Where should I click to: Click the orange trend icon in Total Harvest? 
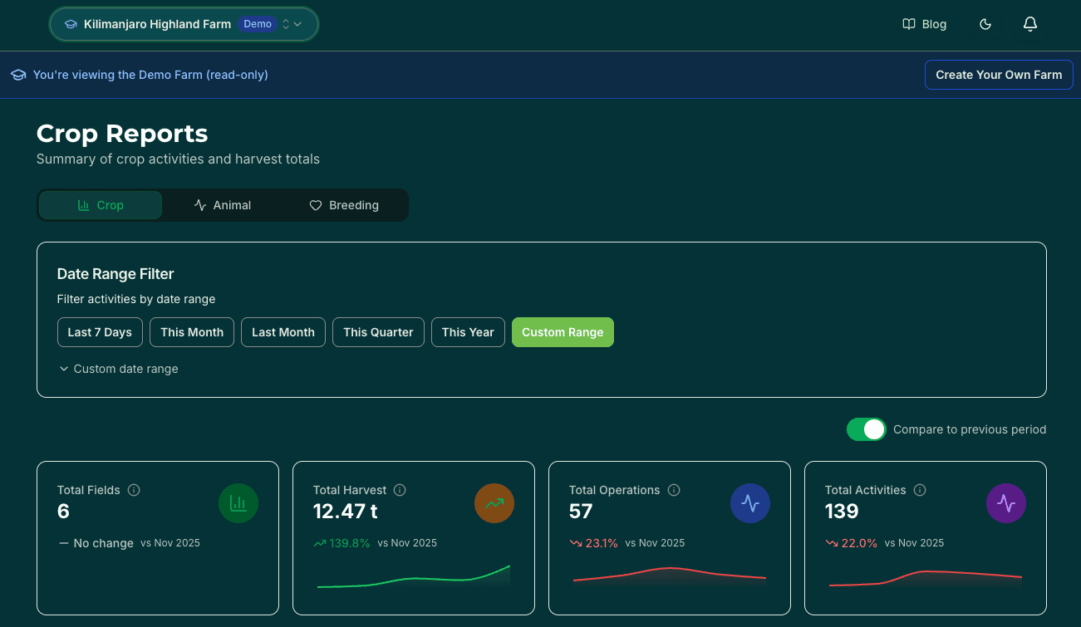(x=494, y=503)
